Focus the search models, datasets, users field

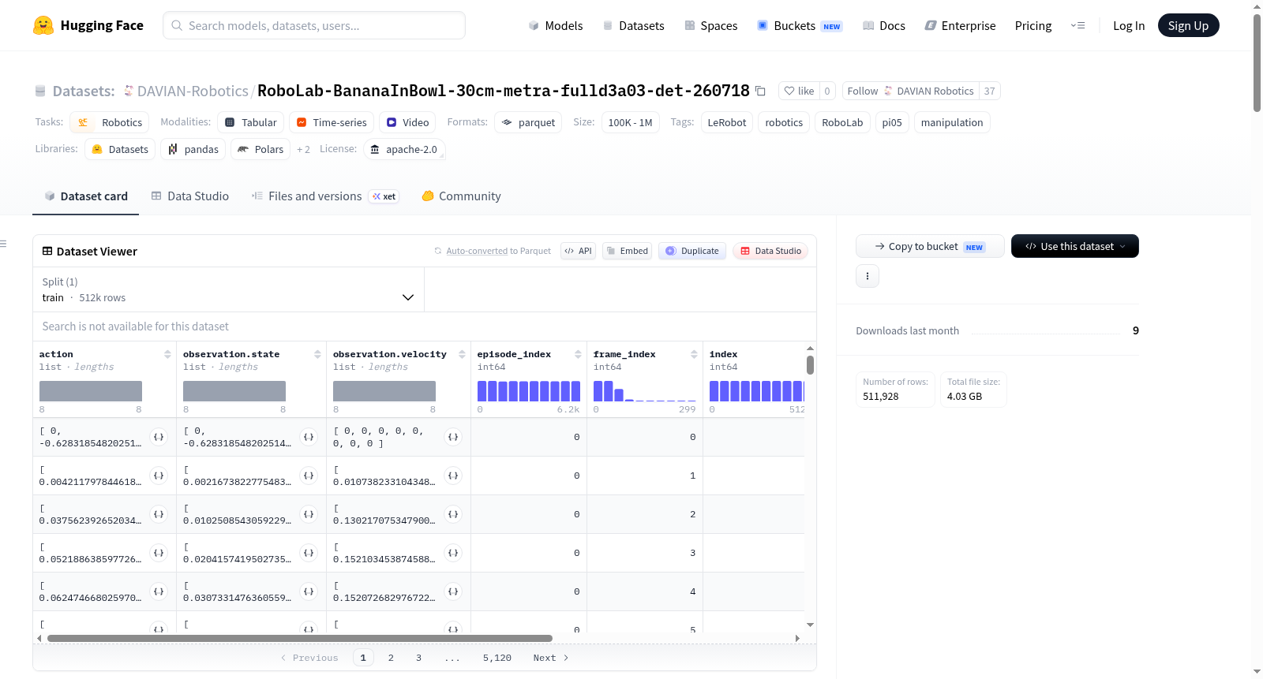tap(314, 25)
